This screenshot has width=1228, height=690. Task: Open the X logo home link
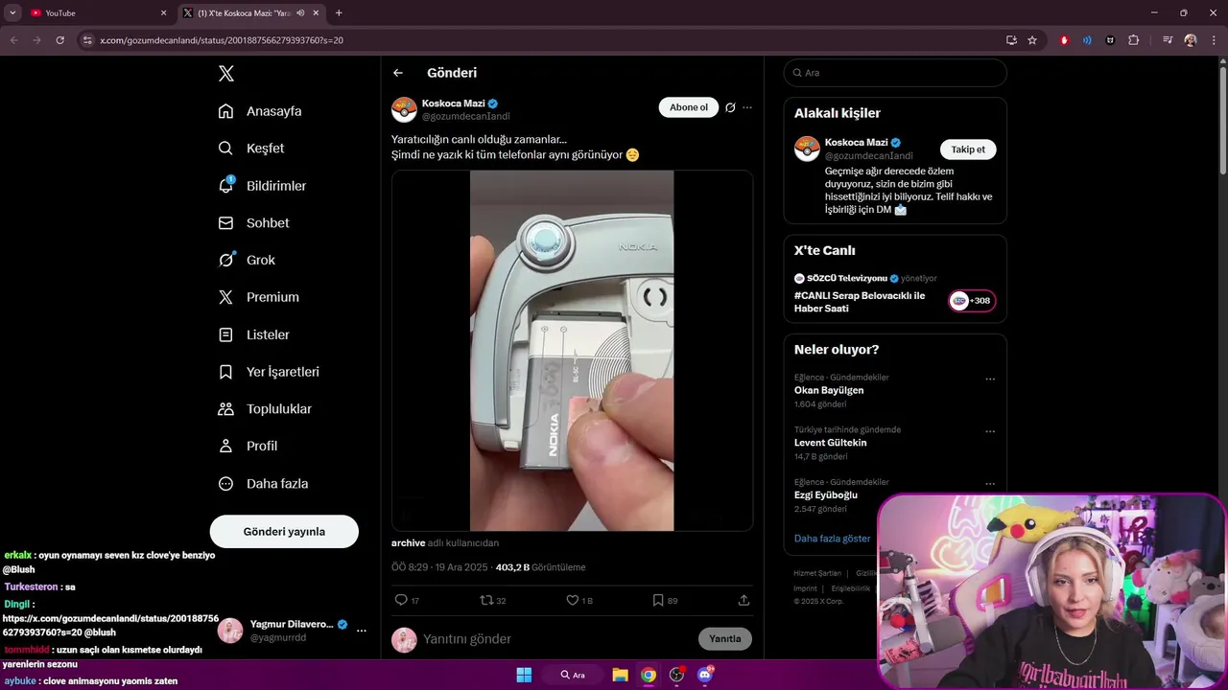pos(225,74)
